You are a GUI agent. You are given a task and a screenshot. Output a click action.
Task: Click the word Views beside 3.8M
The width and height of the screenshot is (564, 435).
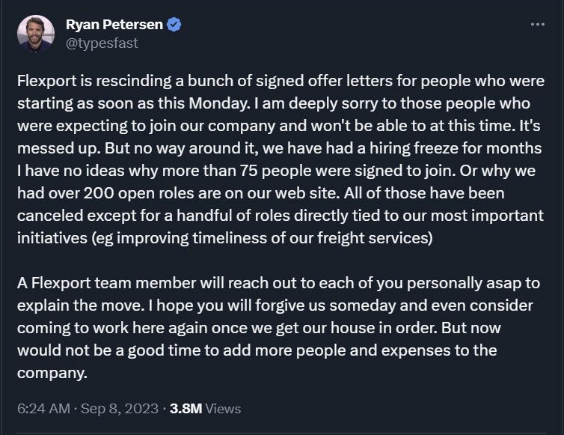point(223,409)
